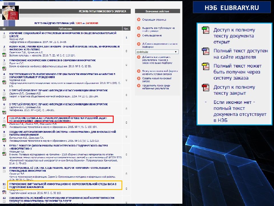Open the PDF icon for publication 3
The image size is (274, 206).
pos(4,68)
